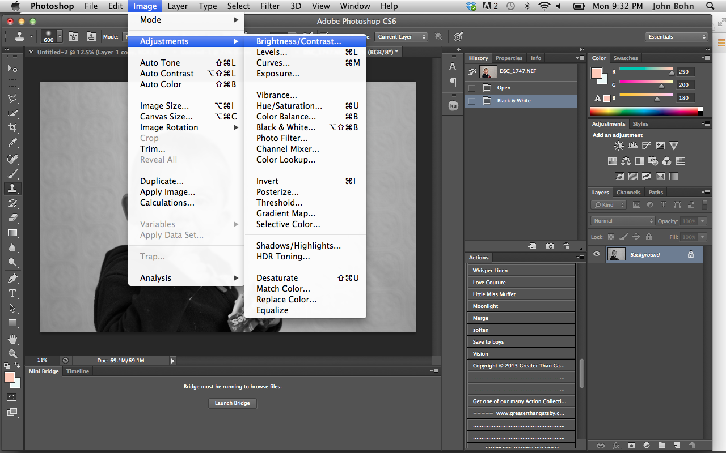The height and width of the screenshot is (453, 726).
Task: Set history brush source for Black & White state
Action: [471, 101]
